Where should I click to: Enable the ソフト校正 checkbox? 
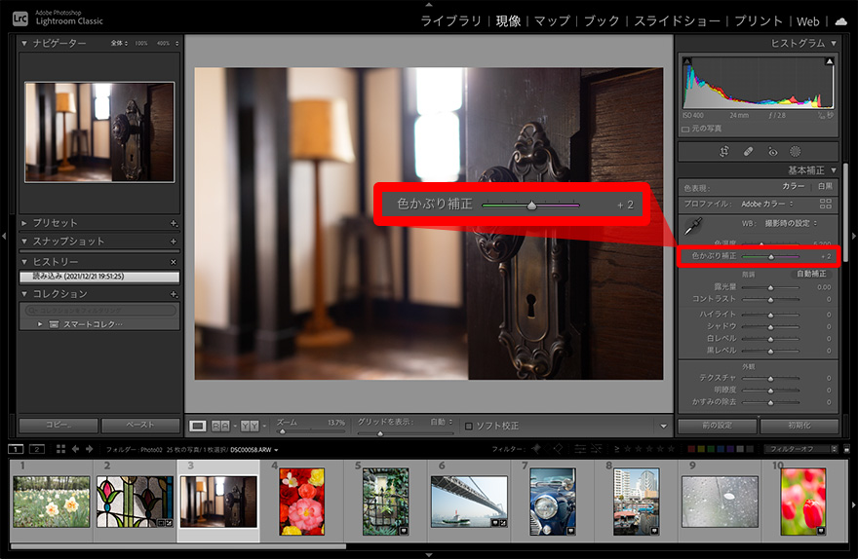tap(469, 426)
